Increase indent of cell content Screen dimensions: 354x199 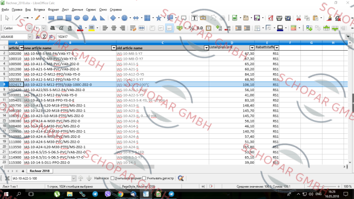tap(239, 28)
